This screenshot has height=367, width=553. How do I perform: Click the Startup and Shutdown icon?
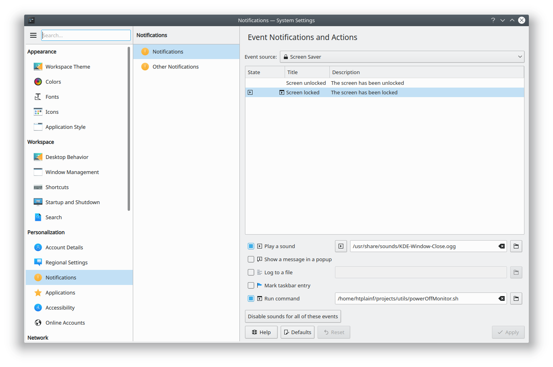[38, 202]
